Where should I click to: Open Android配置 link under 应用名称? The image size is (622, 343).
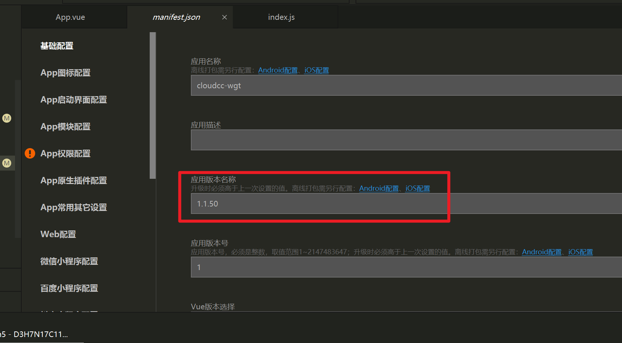pos(277,70)
